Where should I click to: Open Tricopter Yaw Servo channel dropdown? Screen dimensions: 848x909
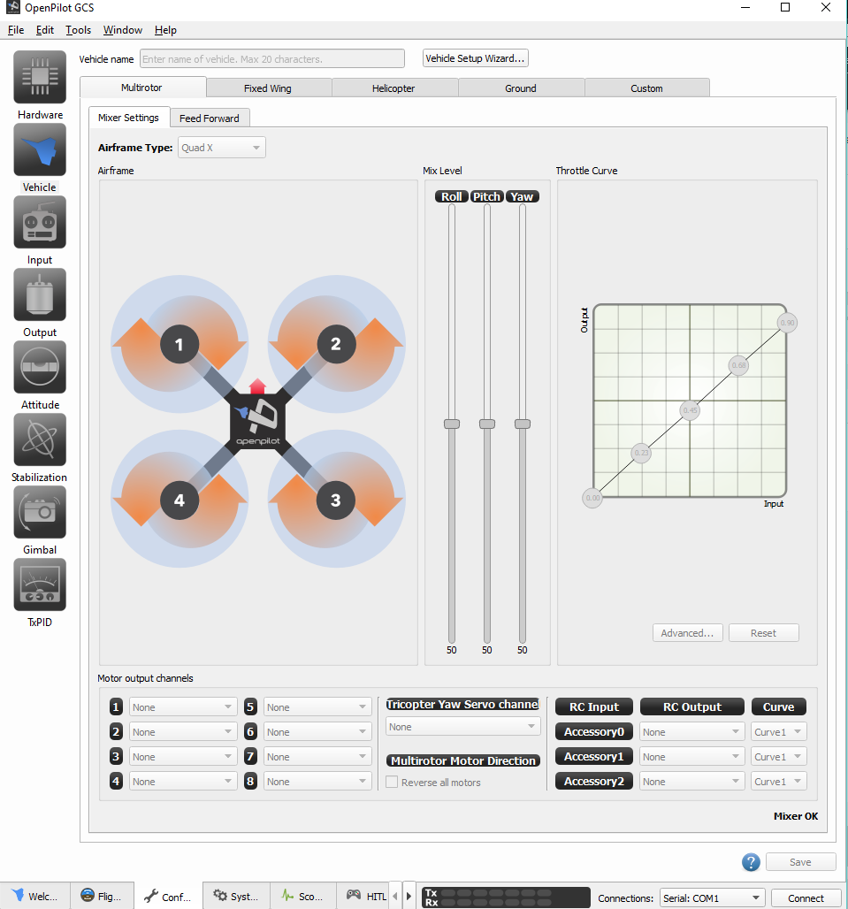click(463, 726)
